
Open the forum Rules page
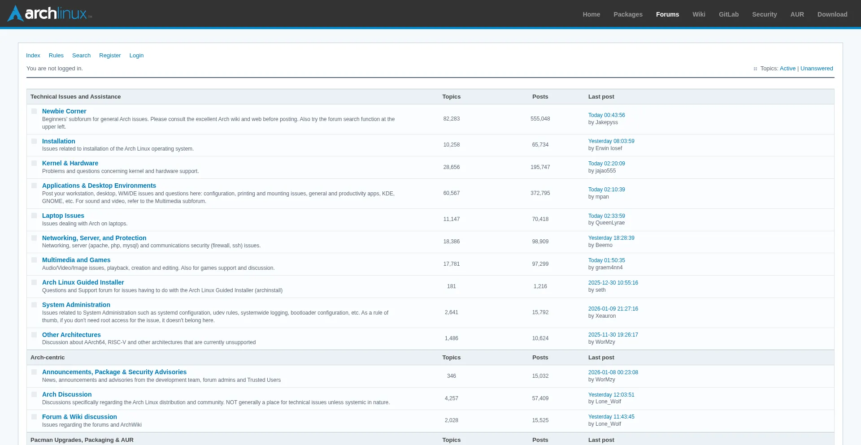56,55
